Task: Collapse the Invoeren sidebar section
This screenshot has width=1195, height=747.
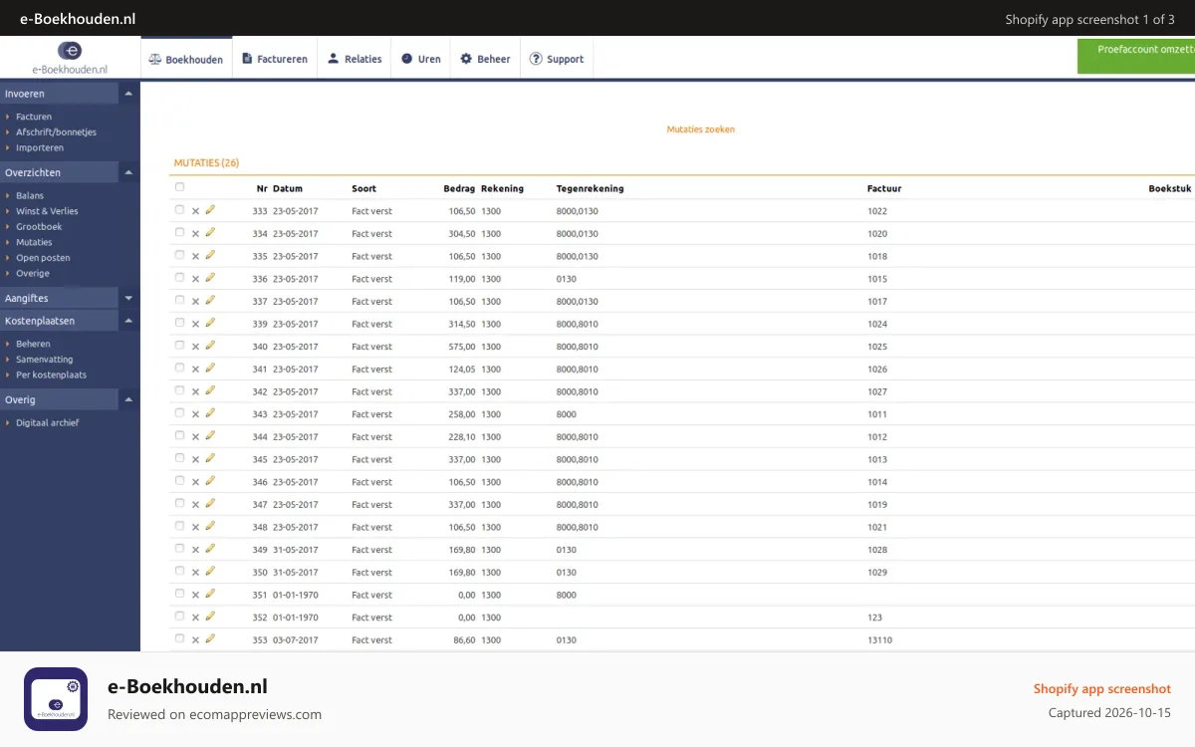Action: [128, 94]
